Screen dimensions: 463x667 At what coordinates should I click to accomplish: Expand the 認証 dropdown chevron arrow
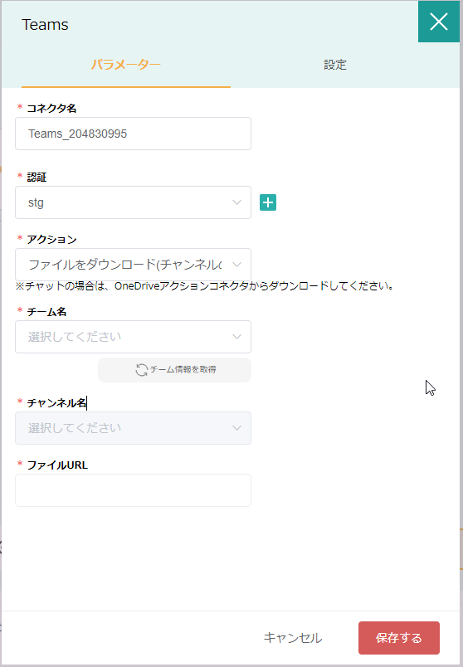tap(236, 202)
